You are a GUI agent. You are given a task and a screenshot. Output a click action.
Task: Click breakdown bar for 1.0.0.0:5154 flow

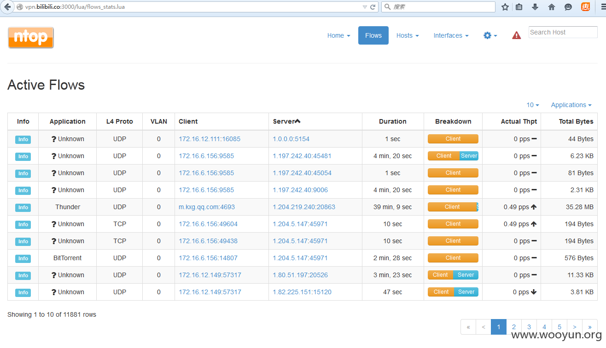click(x=453, y=139)
